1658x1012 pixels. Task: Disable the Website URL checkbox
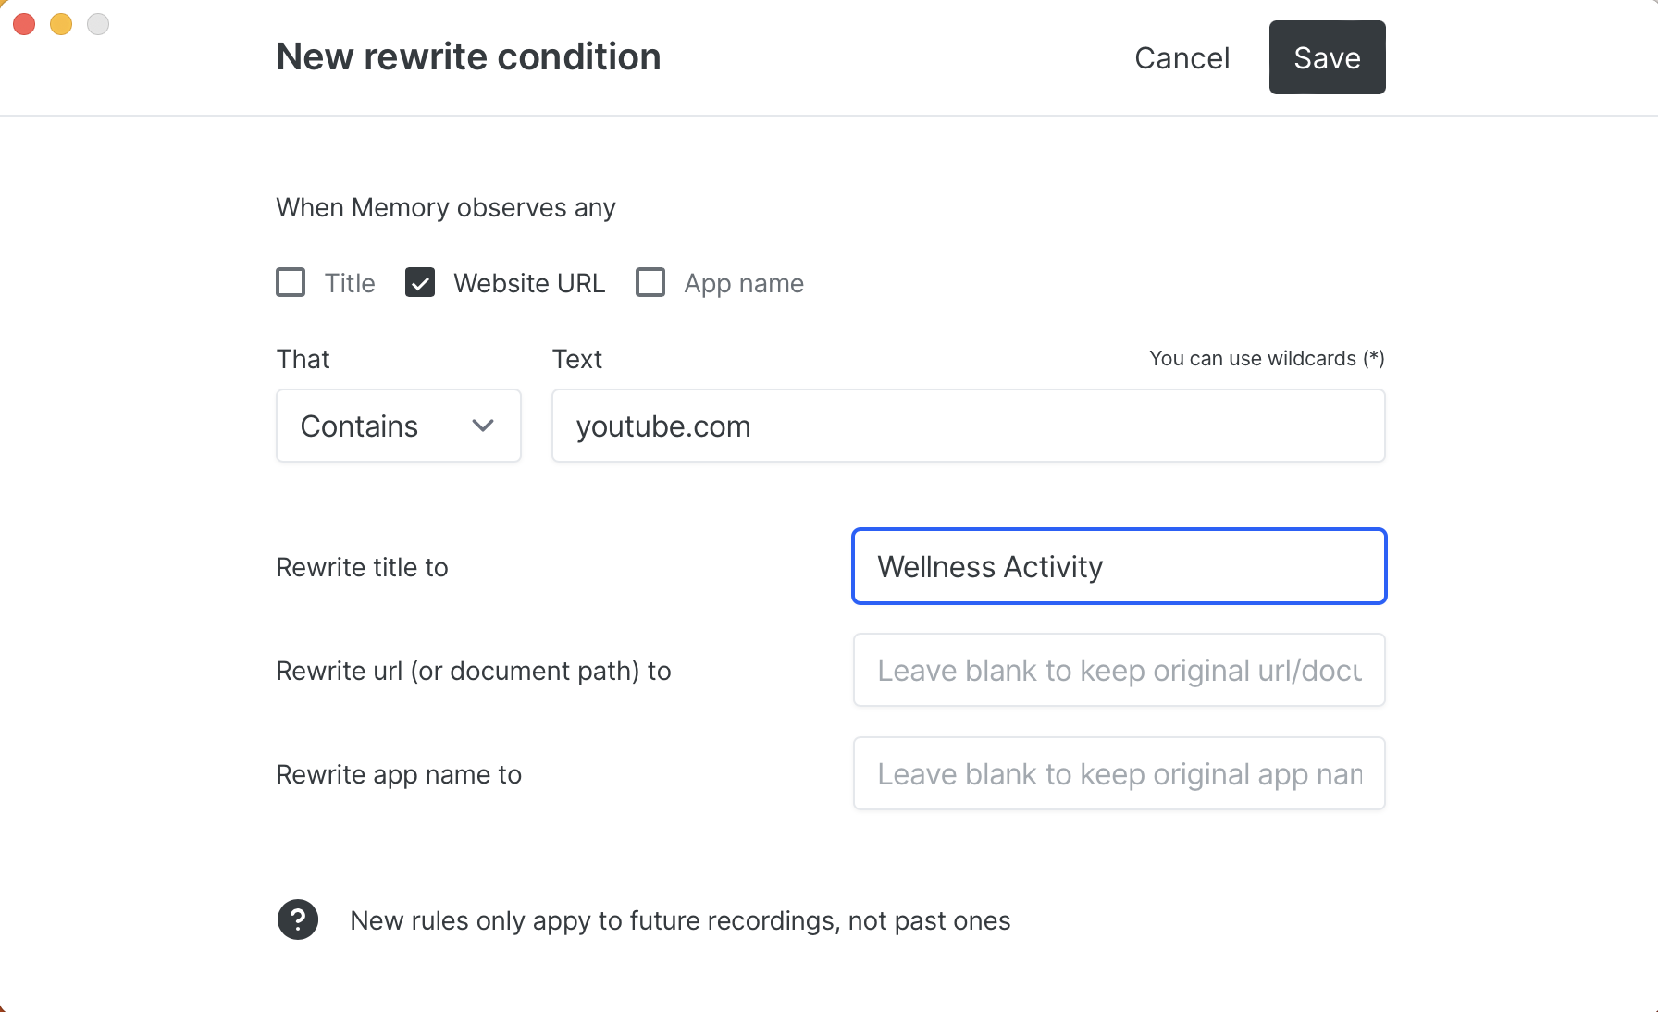click(x=419, y=283)
